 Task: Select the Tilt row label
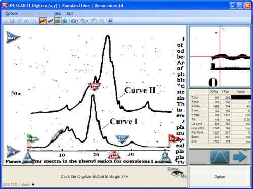coord(194,119)
